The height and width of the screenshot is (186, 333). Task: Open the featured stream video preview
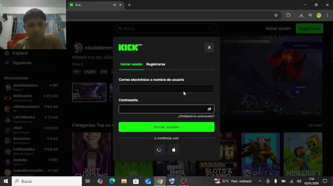pyautogui.click(x=271, y=75)
